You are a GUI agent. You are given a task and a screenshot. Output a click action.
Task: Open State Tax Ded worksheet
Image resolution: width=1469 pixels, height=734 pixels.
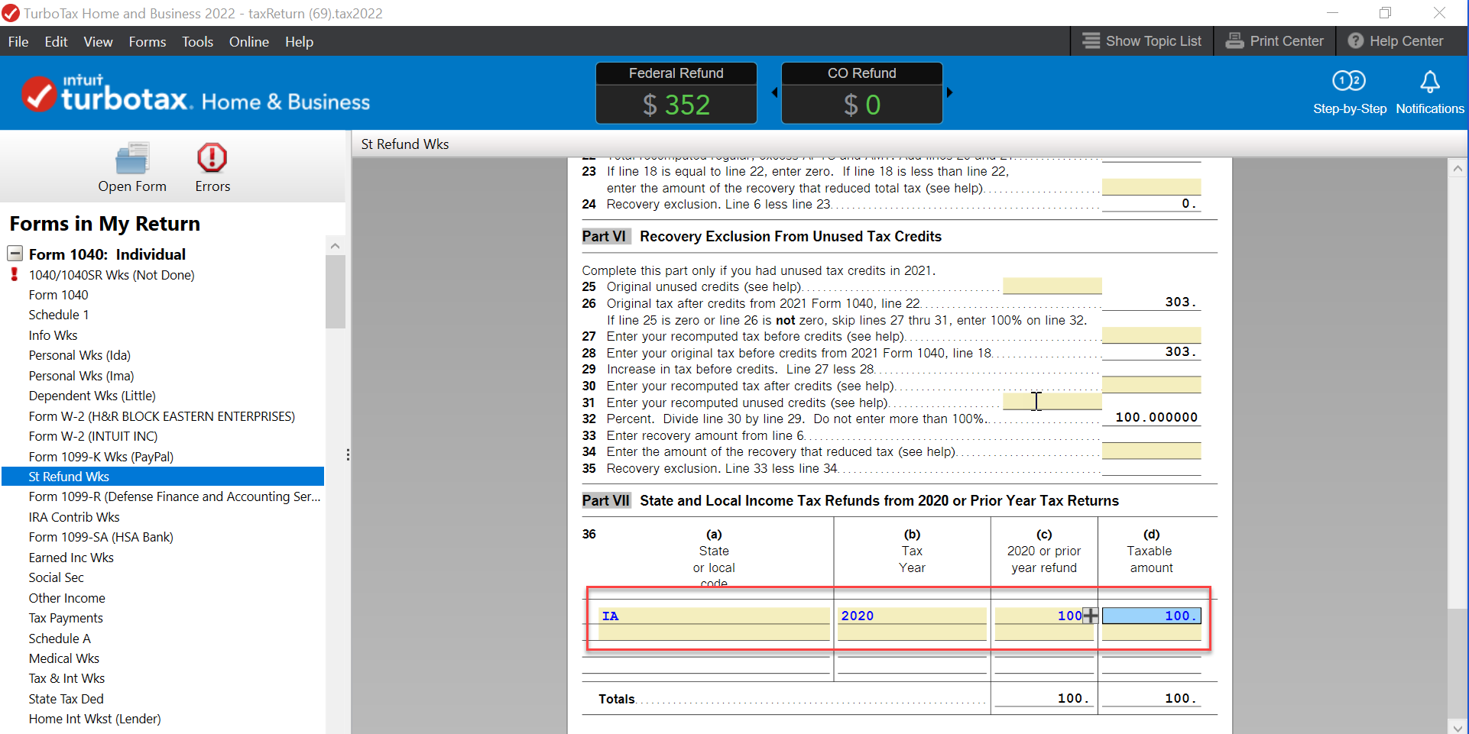pos(66,699)
